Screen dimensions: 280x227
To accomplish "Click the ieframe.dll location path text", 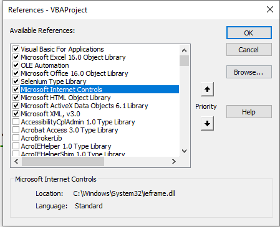I will [124, 193].
